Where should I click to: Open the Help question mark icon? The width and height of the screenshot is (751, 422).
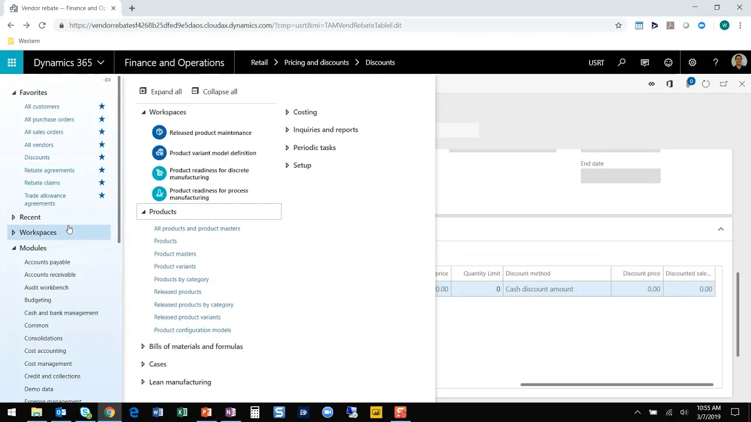[715, 63]
